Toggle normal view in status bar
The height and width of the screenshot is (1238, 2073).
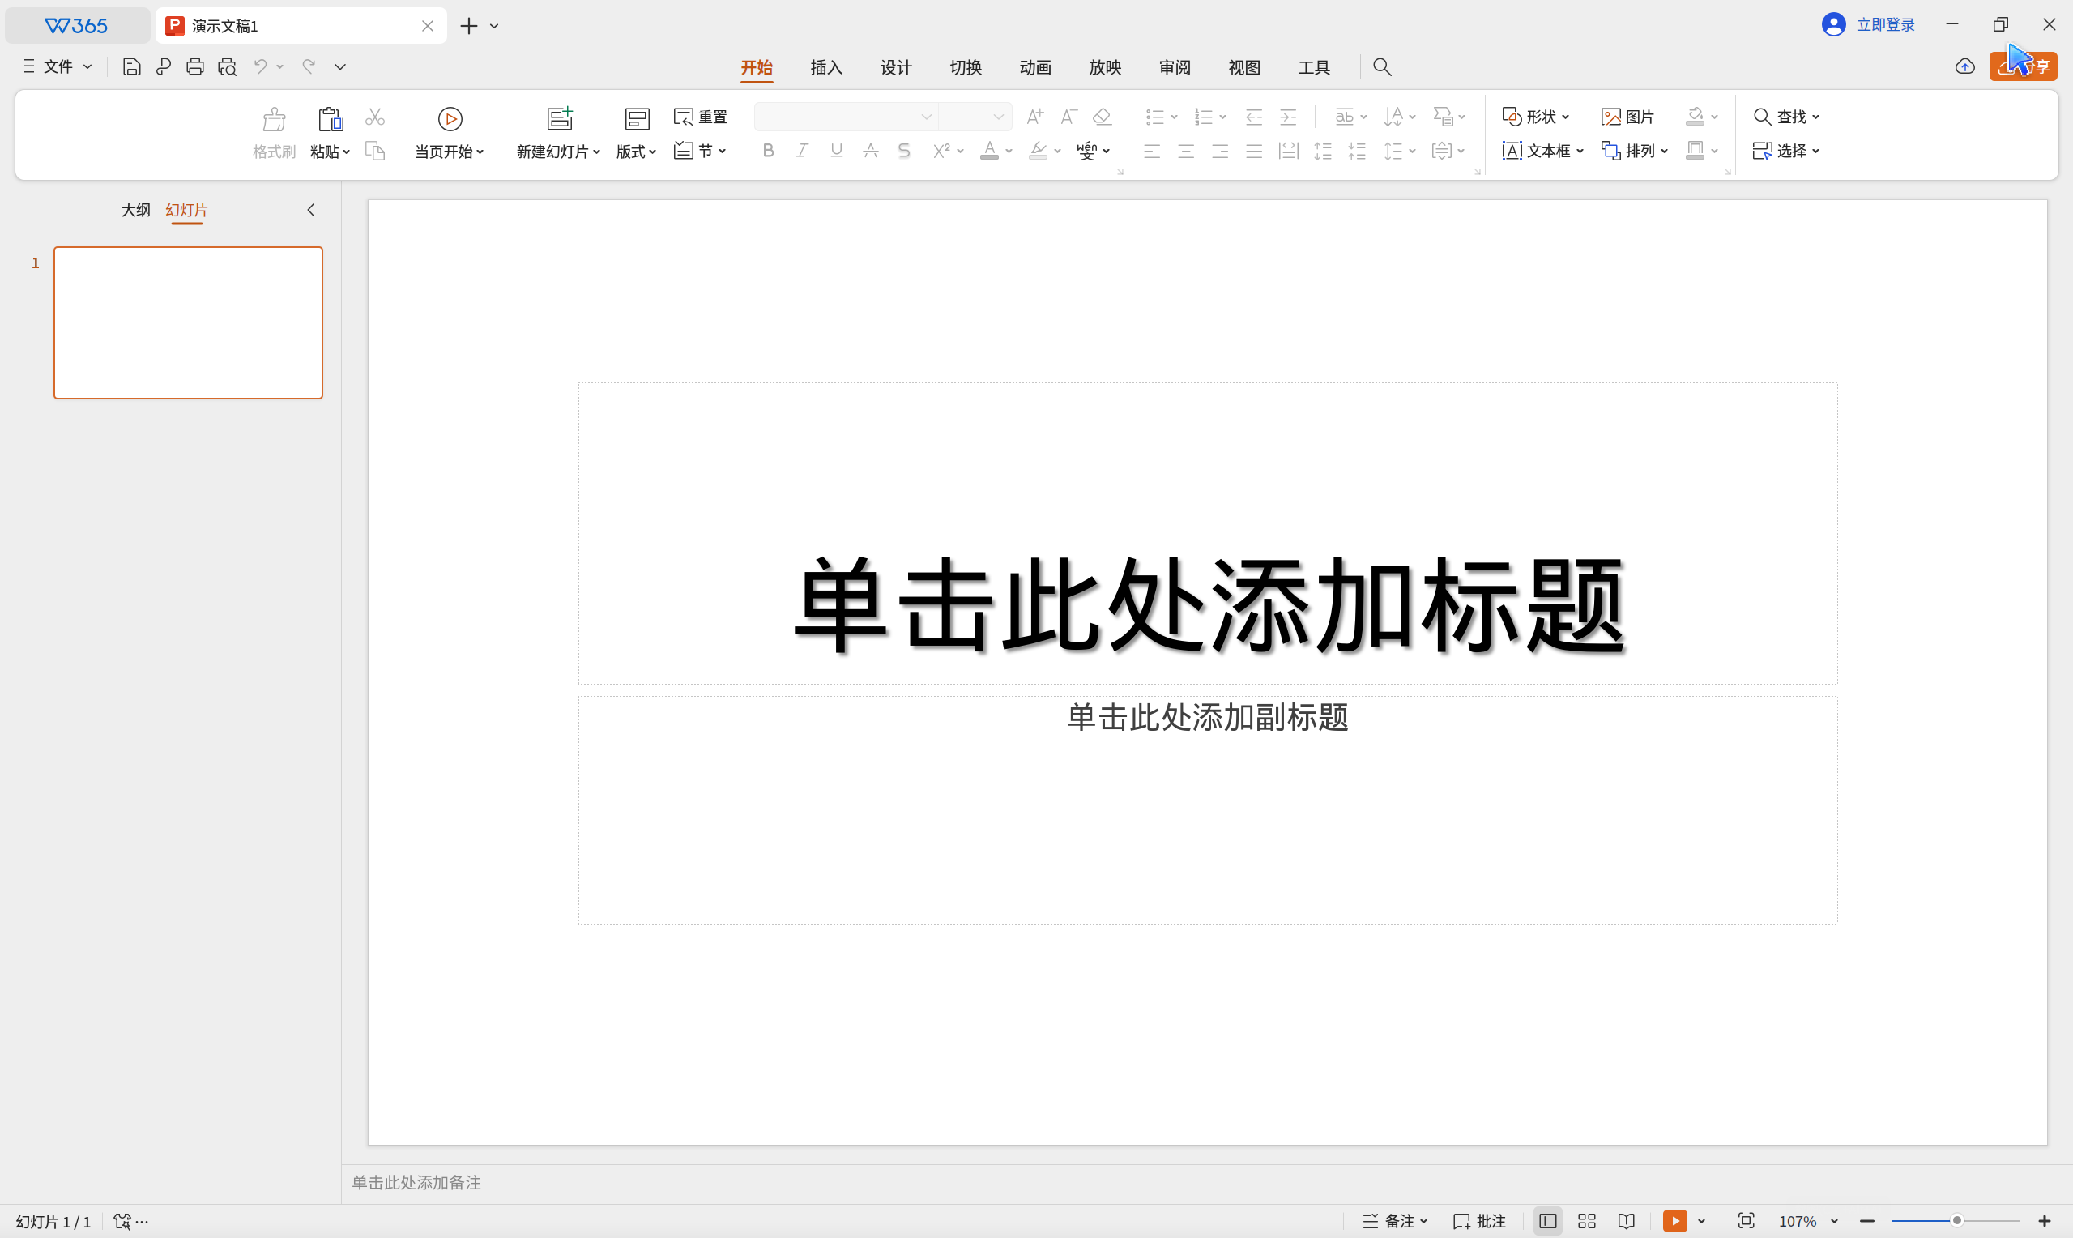[1548, 1221]
